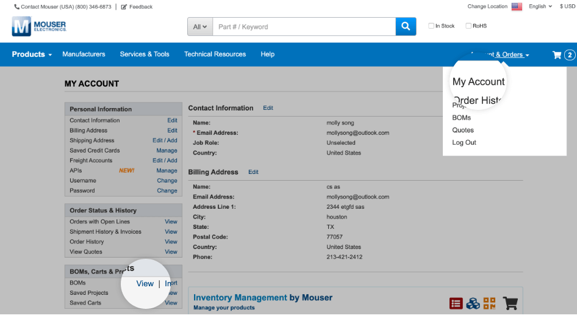The image size is (577, 318).
Task: Click the blue stacked boxes icon
Action: 473,303
